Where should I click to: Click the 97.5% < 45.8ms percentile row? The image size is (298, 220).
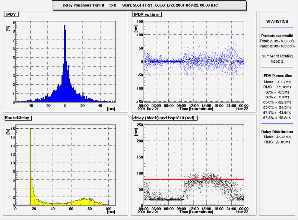click(277, 117)
